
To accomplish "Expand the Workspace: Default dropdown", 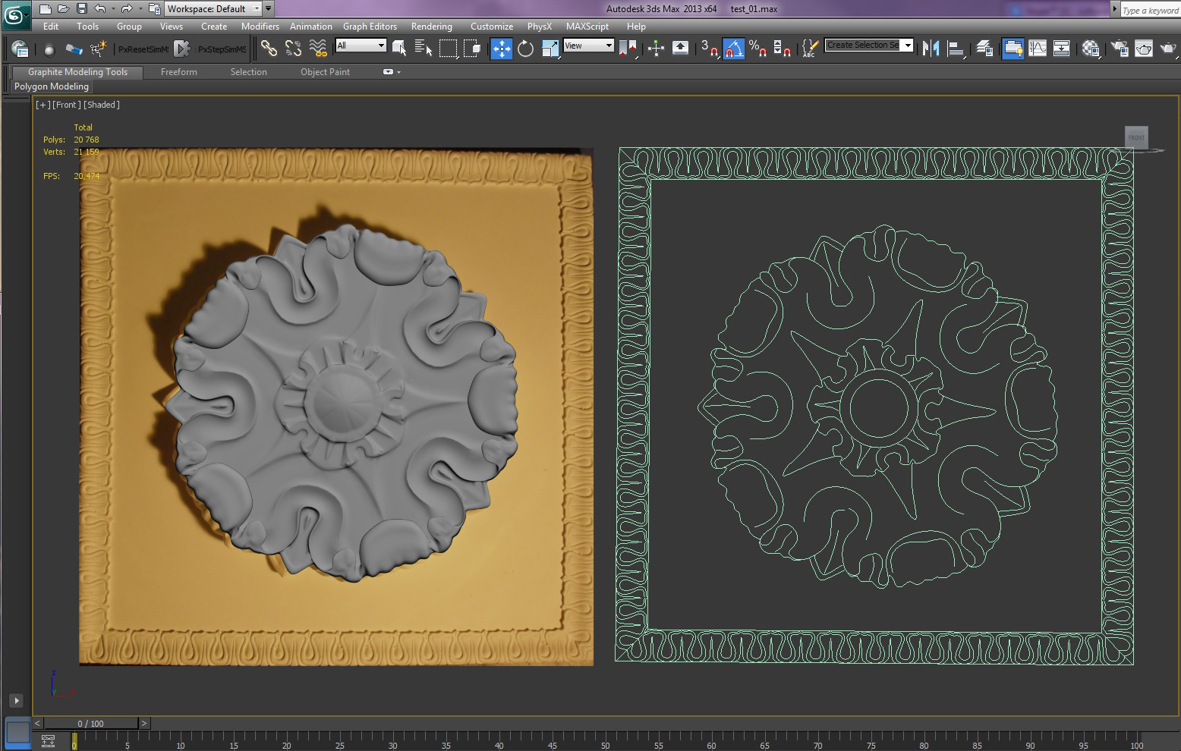I will [259, 9].
